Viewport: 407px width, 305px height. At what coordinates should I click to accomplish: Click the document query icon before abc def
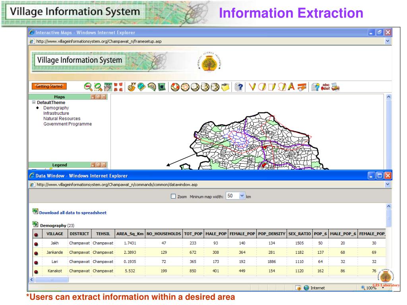coord(315,87)
